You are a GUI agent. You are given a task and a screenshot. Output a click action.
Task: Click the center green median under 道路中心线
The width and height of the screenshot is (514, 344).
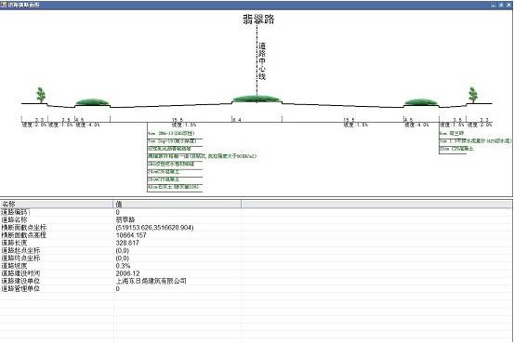[x=257, y=99]
